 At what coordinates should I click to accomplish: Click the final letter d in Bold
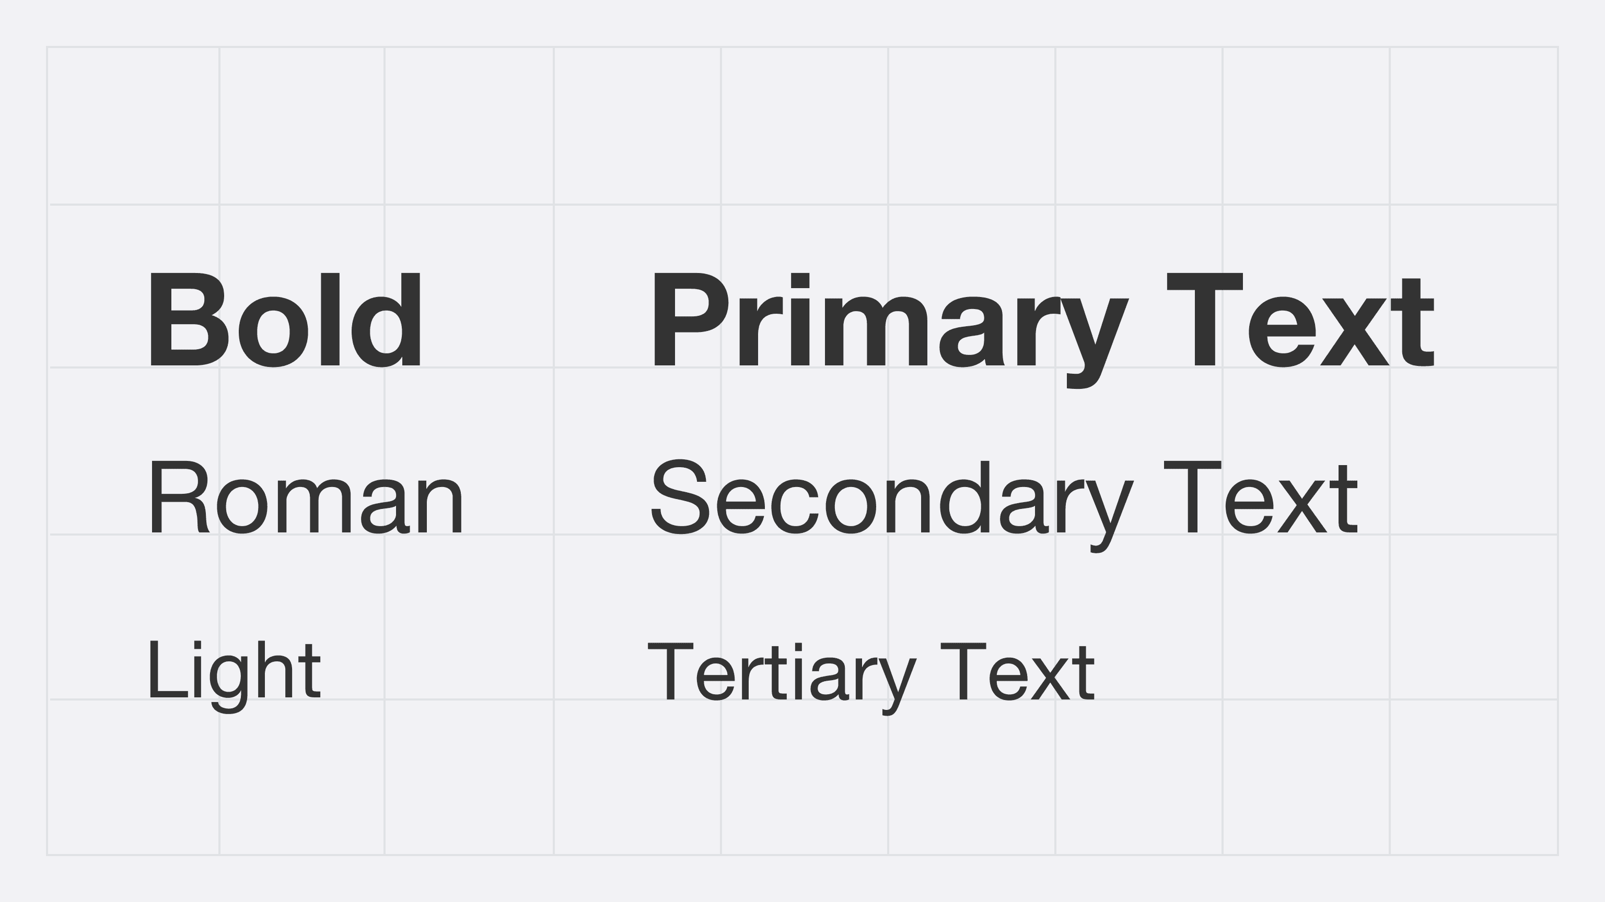point(386,320)
